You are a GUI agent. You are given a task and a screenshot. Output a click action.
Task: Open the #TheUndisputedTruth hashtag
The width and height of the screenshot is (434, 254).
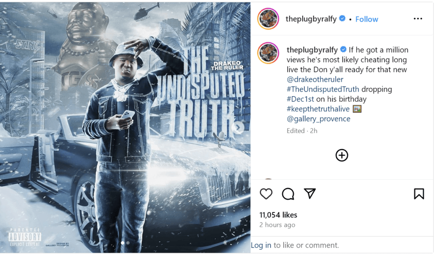323,89
